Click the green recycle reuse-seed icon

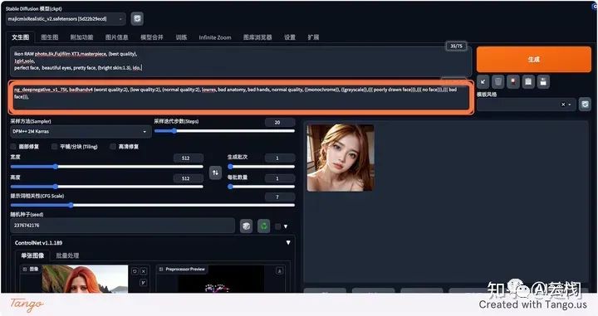264,226
